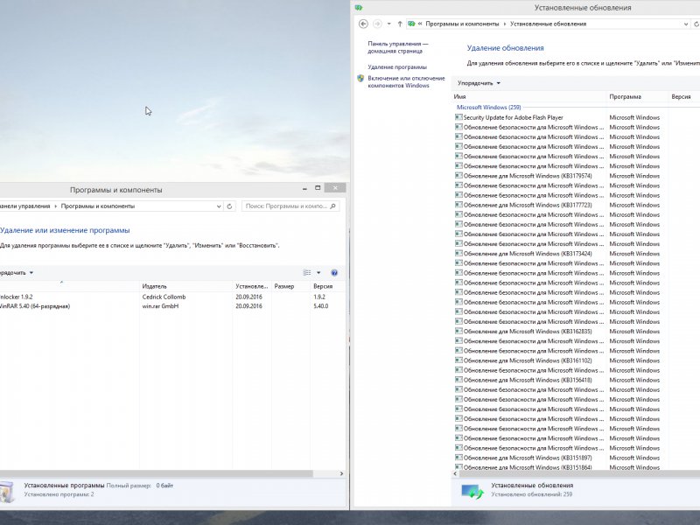
Task: Select the update KB3173424
Action: tap(528, 254)
